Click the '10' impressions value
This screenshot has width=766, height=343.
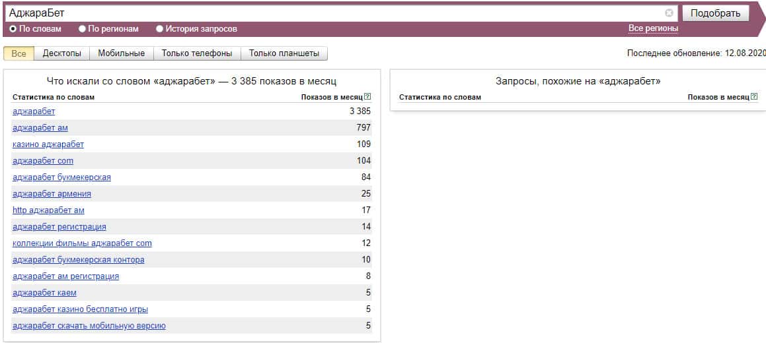pos(366,260)
